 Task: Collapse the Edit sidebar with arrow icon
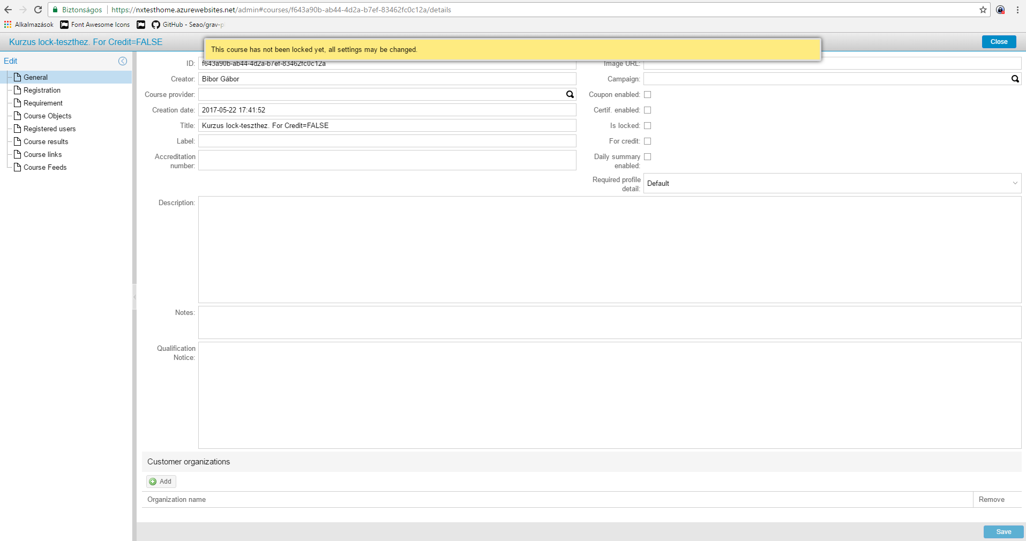[123, 61]
